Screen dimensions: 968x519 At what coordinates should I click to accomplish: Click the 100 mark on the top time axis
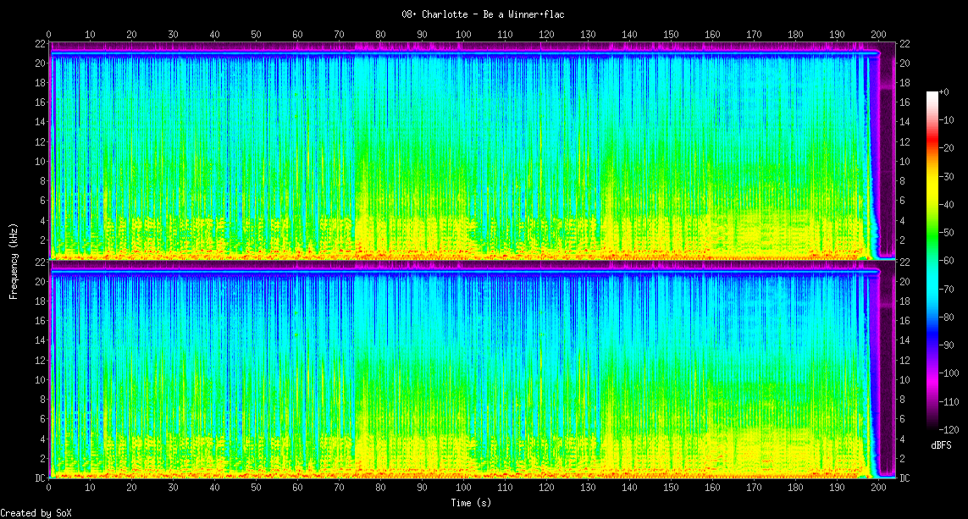pyautogui.click(x=463, y=34)
